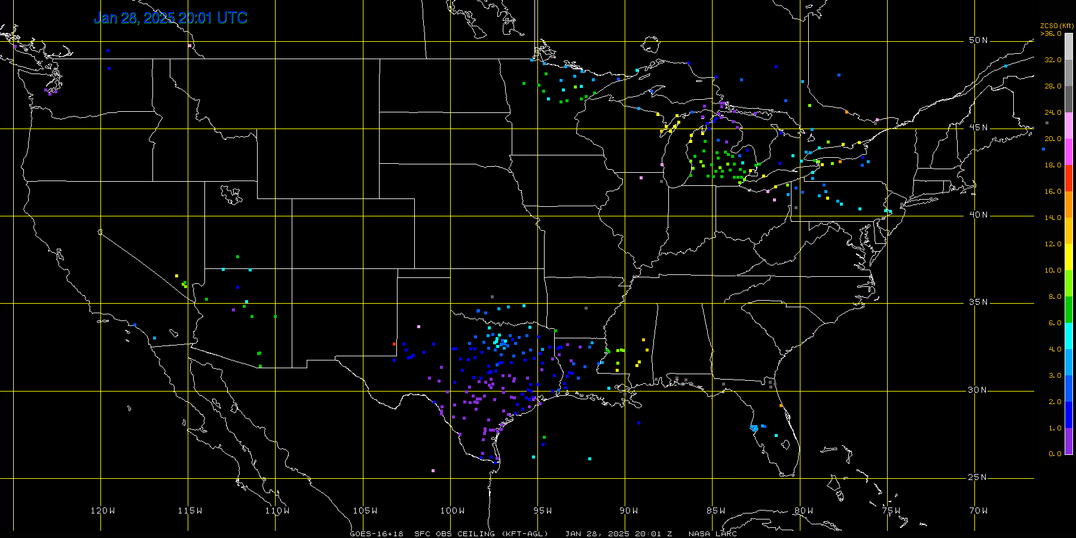Screen dimensions: 1076x538
Task: Click the '1.0' legend value
Action: click(x=1055, y=428)
